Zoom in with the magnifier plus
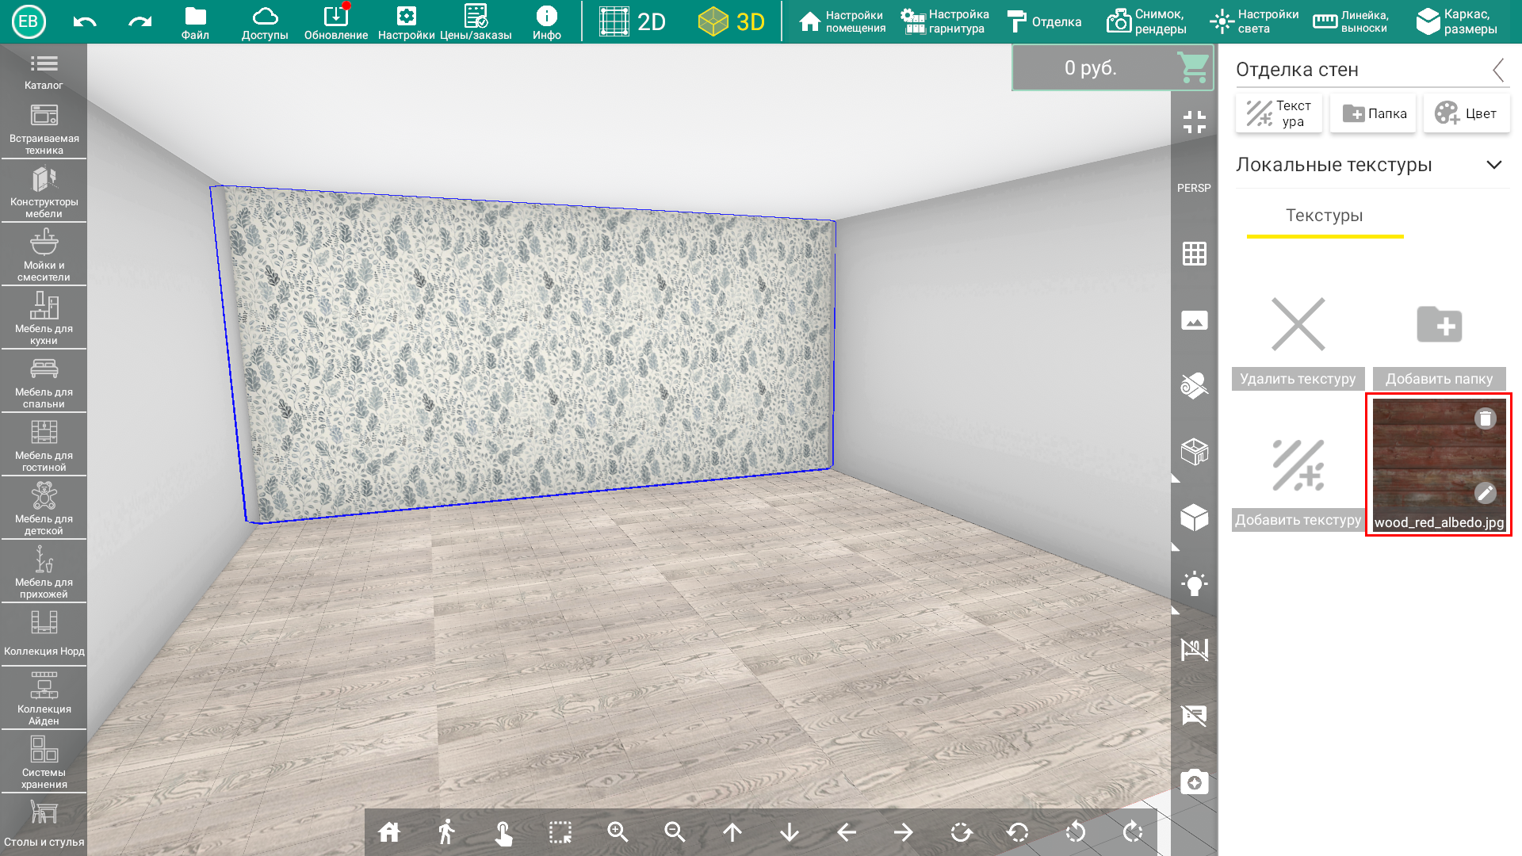 [618, 832]
